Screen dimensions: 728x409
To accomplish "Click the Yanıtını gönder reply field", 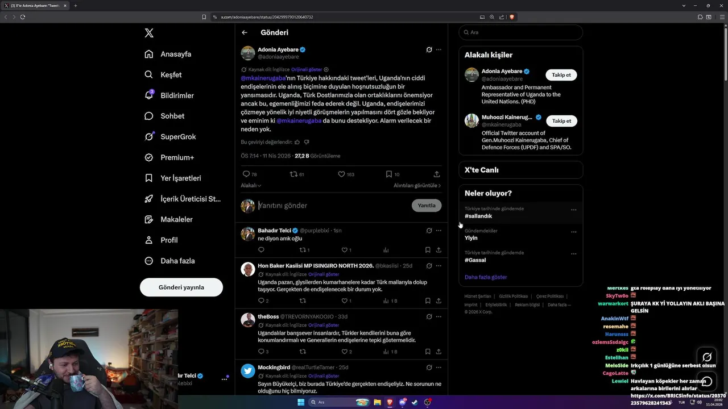I will [333, 206].
